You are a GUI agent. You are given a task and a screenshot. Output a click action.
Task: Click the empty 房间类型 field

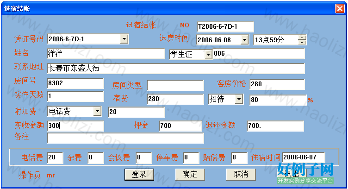coord(175,85)
